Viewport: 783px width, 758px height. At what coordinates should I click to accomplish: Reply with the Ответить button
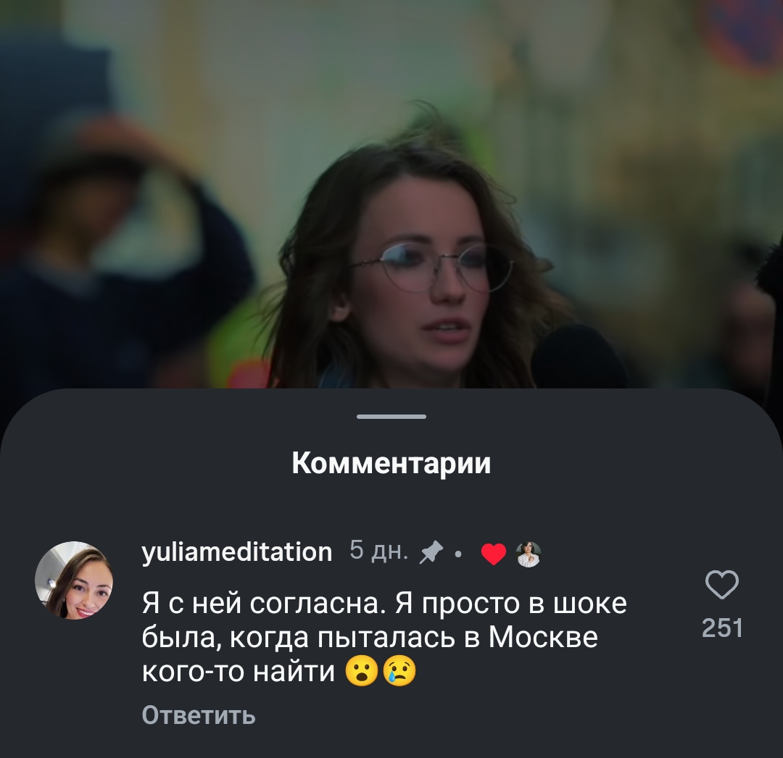click(x=199, y=715)
